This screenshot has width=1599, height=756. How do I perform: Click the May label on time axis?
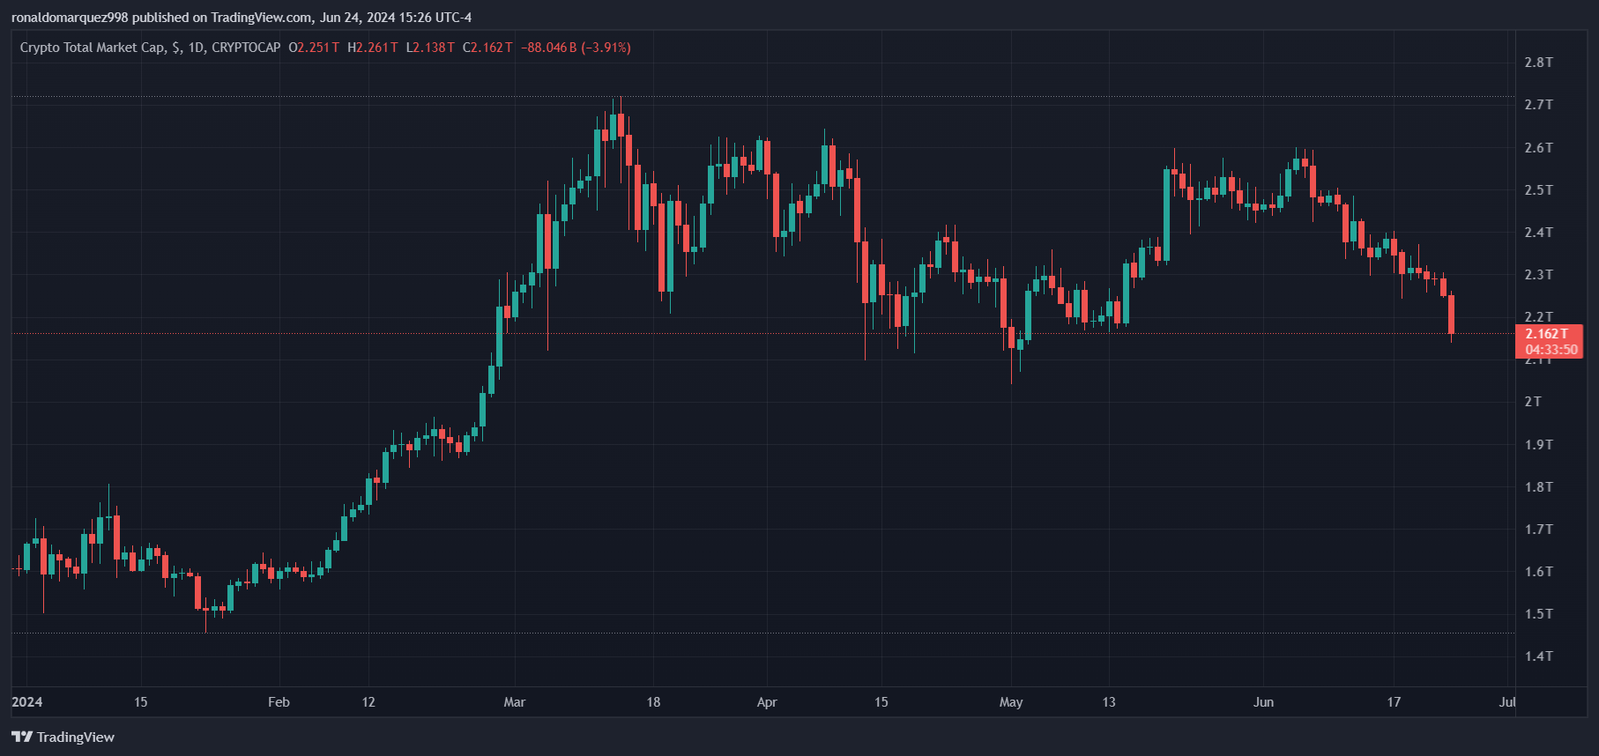point(1011,702)
